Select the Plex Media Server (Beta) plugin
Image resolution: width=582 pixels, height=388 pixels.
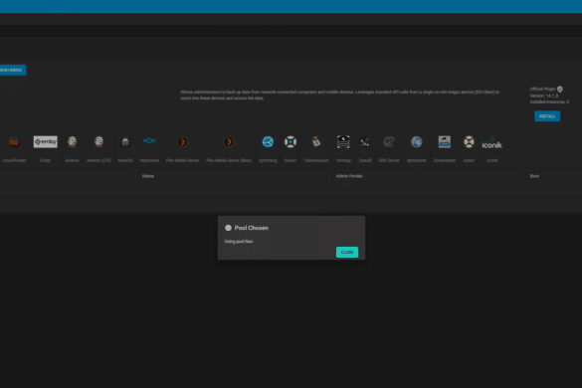click(x=229, y=142)
